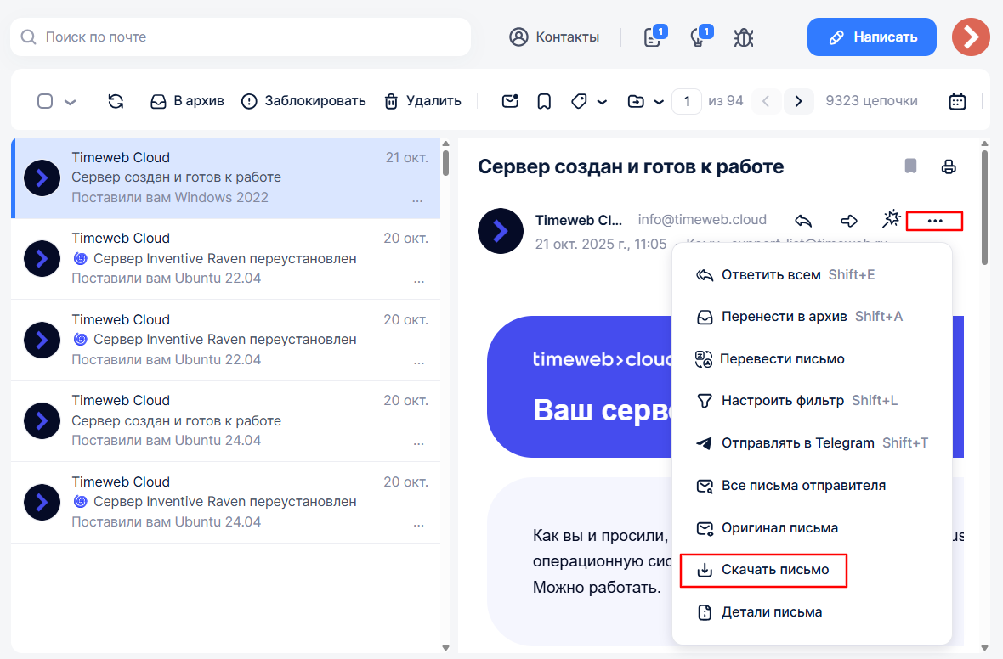Mark as read with envelope icon
Image resolution: width=1003 pixels, height=659 pixels.
pos(510,101)
